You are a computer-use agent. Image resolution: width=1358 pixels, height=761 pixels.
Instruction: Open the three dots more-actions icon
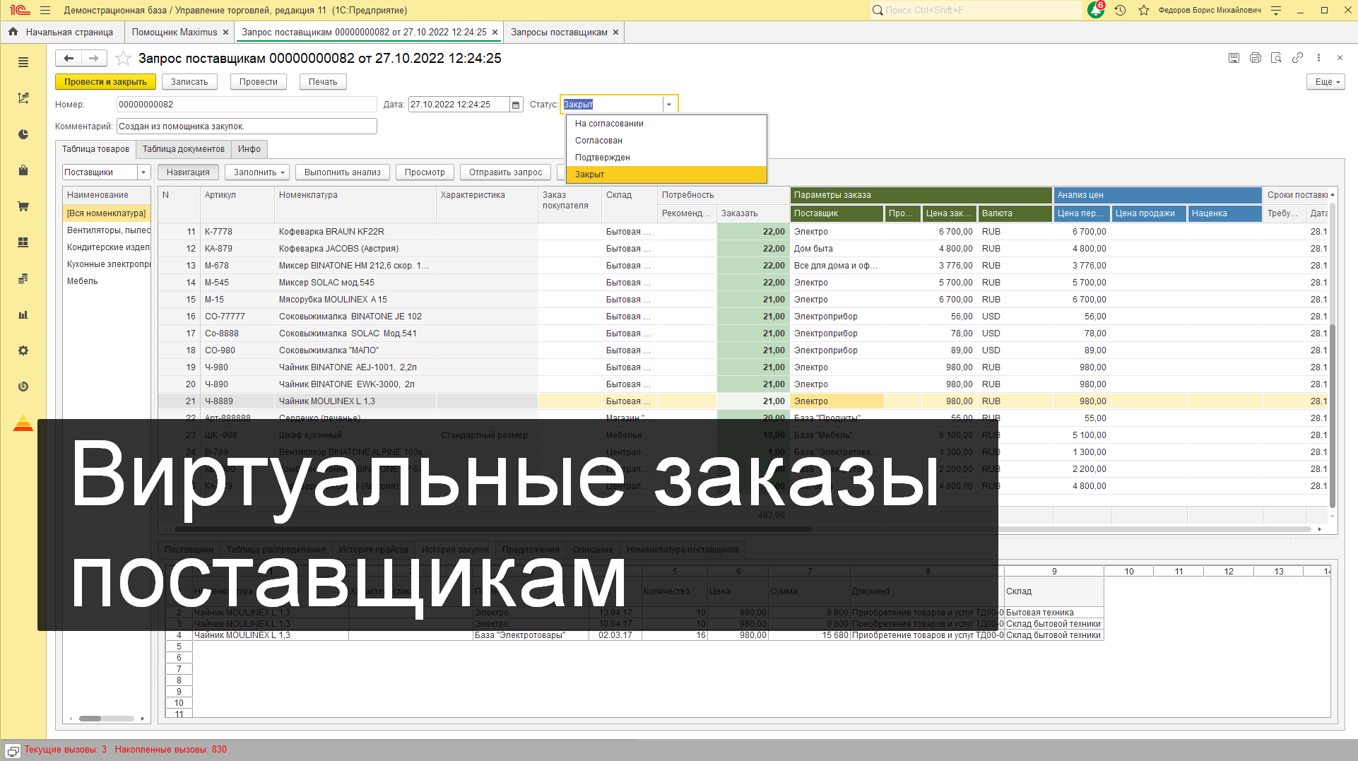[1318, 58]
